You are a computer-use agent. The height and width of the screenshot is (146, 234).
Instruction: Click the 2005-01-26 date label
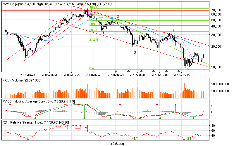pos(50,75)
